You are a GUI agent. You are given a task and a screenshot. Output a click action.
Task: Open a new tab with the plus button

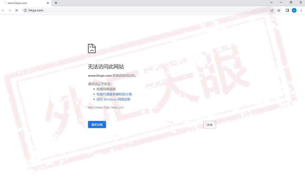coord(56,3)
